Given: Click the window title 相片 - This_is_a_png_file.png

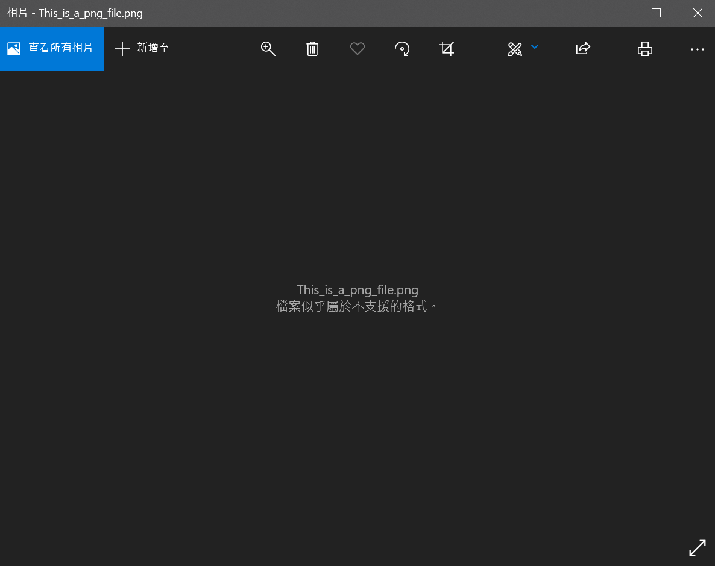Looking at the screenshot, I should [75, 13].
